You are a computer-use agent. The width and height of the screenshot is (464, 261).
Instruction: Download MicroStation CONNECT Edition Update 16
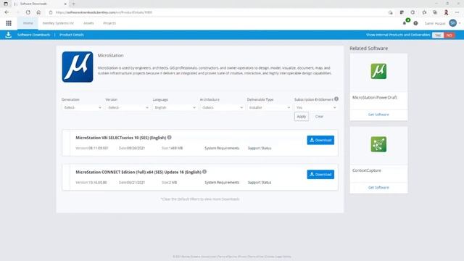coord(320,174)
